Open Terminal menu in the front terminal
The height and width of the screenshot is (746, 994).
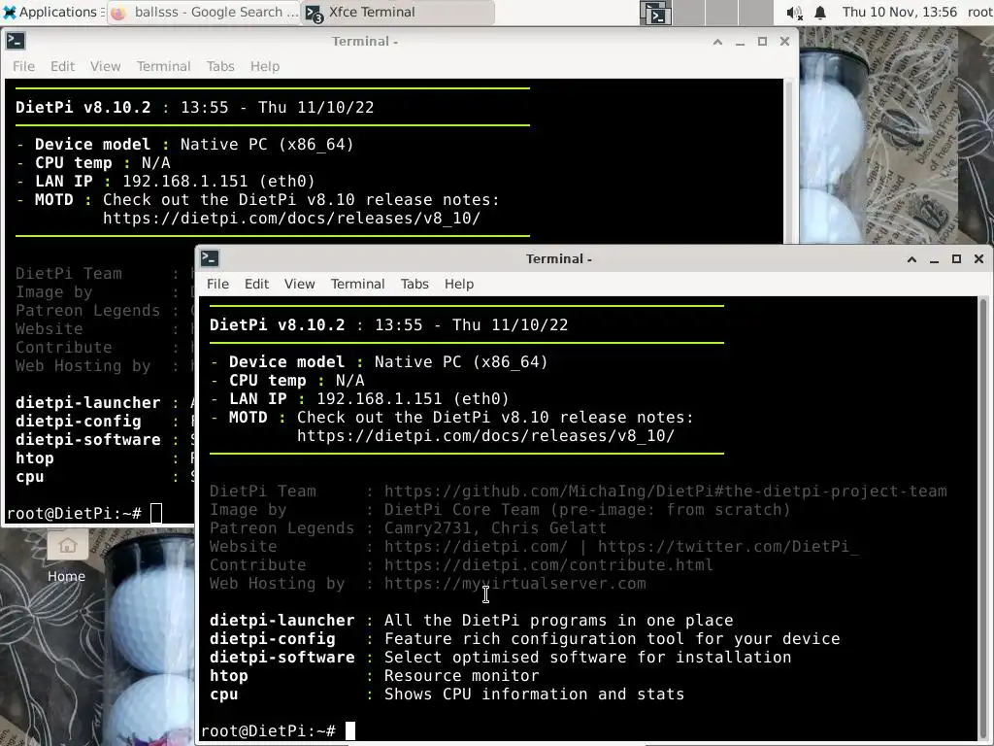(x=357, y=284)
